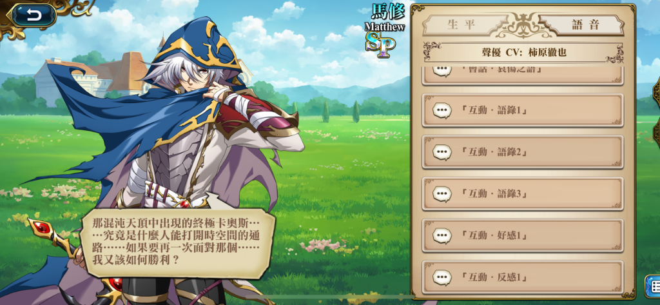Click speech bubble icon beside 互動・語錄3

coord(442,194)
